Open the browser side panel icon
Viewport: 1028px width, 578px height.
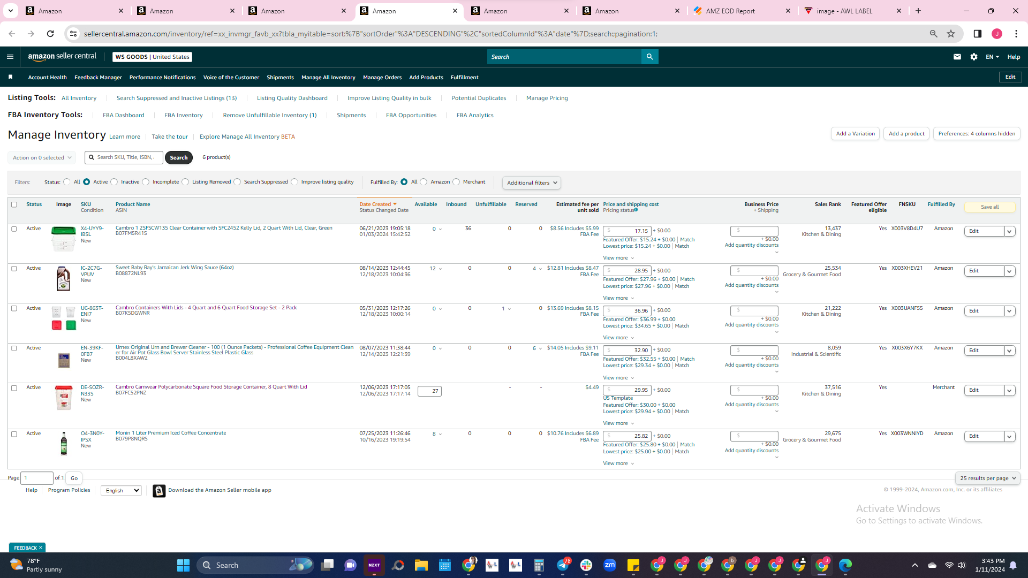978,34
